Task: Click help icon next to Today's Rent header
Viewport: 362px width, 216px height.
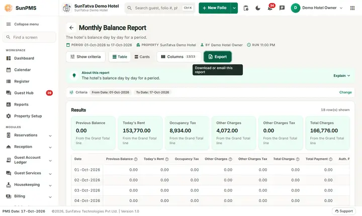Action: (167, 159)
